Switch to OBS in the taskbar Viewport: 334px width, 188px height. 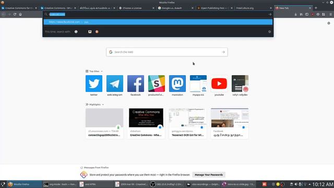click(x=166, y=184)
